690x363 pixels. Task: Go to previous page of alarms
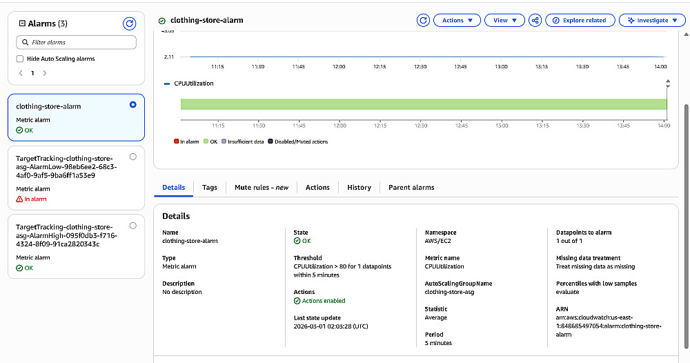[21, 72]
